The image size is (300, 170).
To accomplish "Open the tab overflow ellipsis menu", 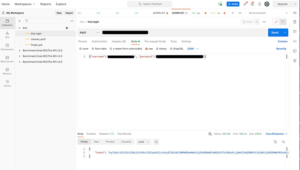I will tap(240, 13).
